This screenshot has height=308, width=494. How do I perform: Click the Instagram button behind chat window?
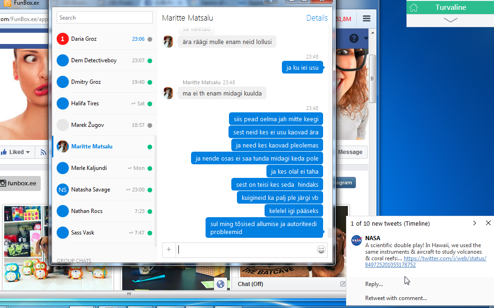click(345, 183)
